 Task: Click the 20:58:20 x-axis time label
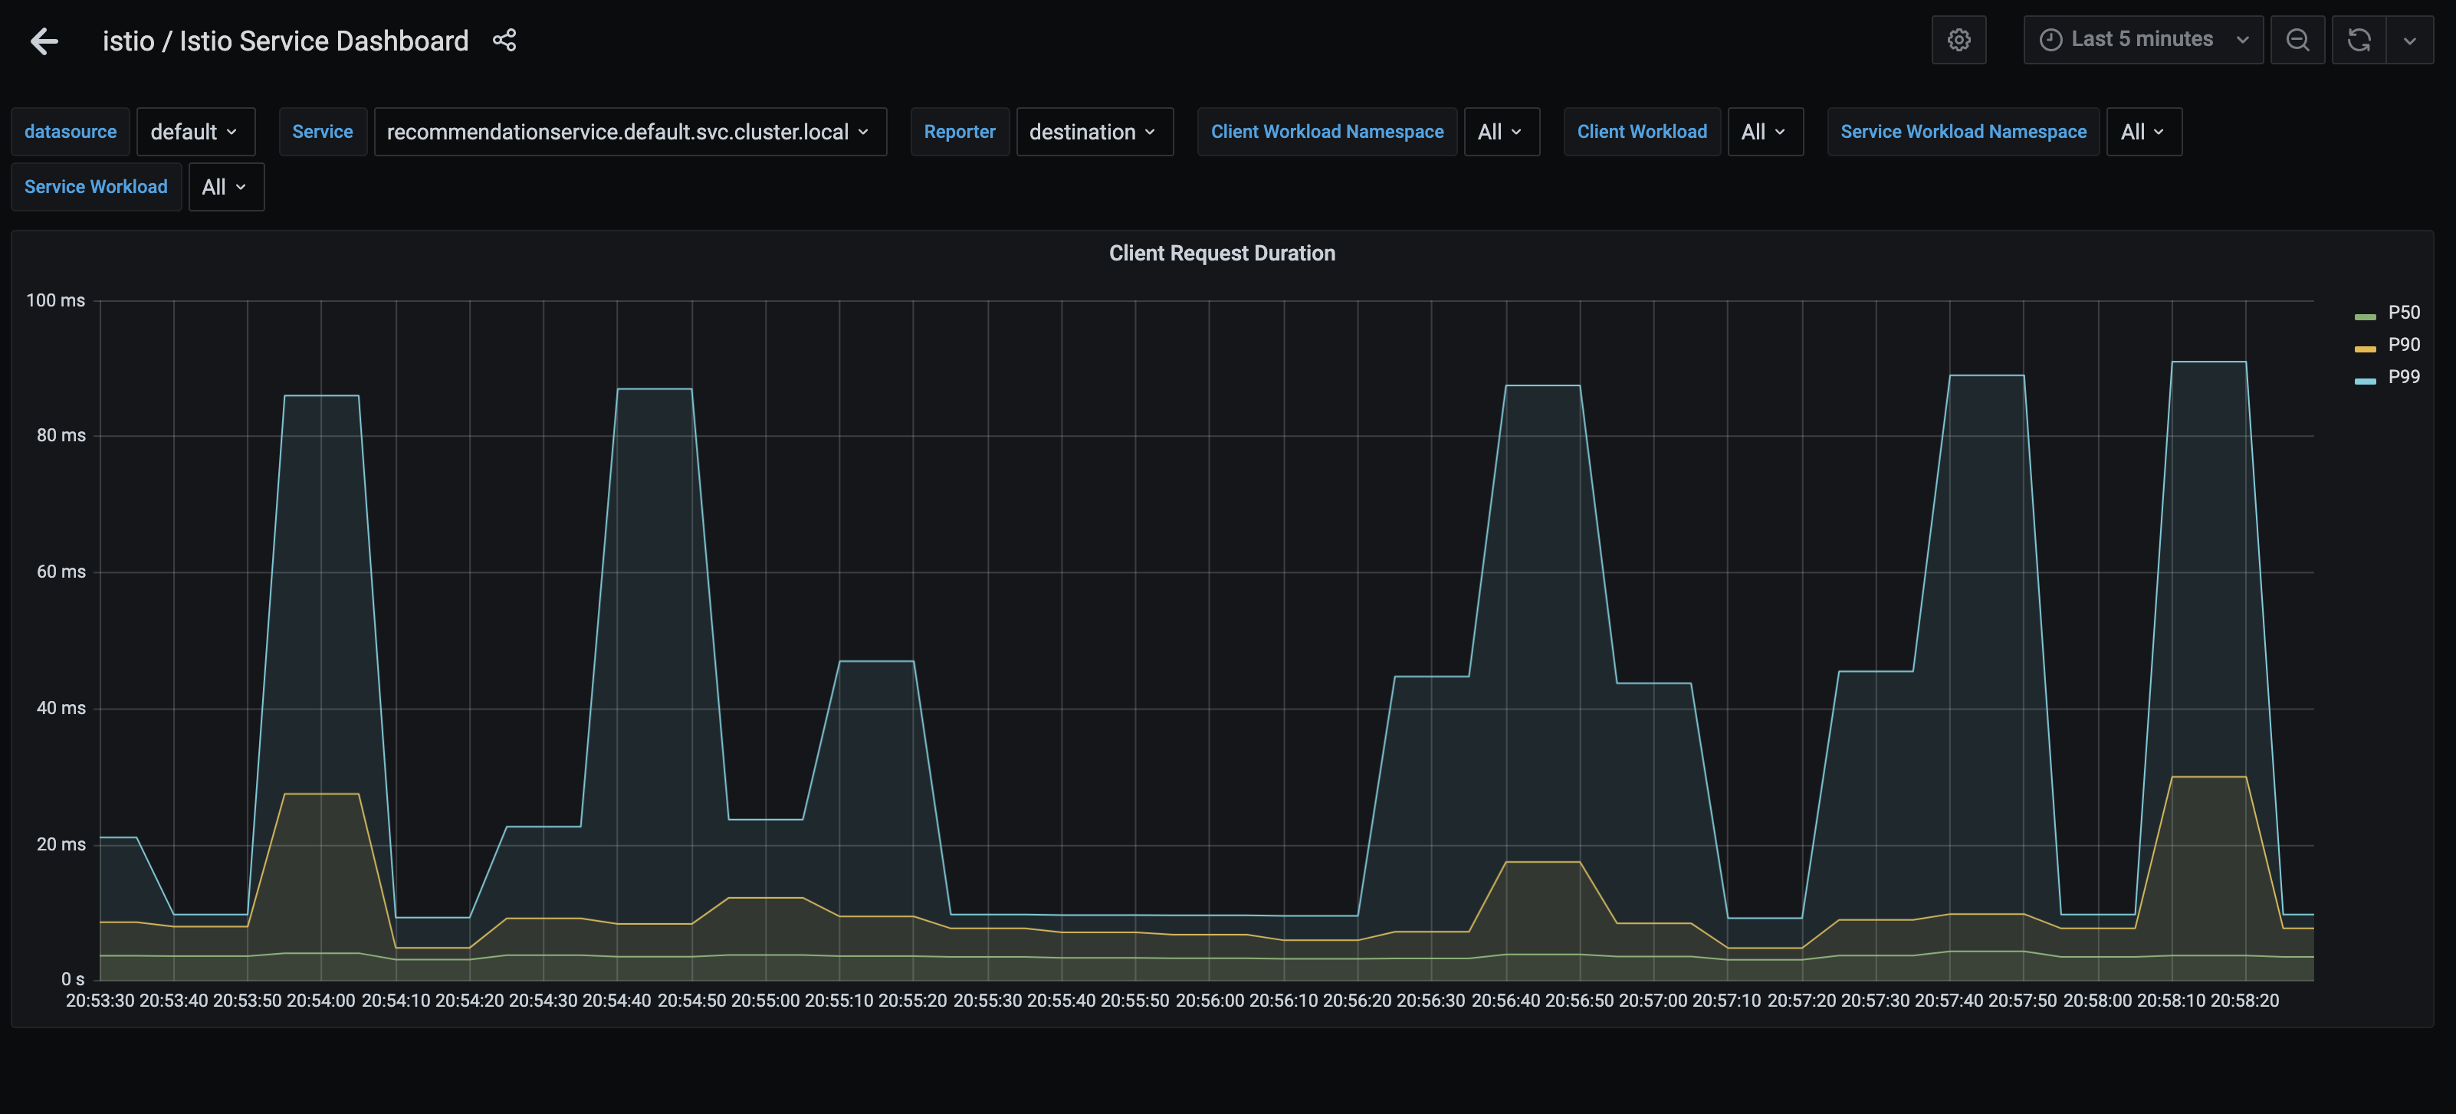[2245, 1001]
